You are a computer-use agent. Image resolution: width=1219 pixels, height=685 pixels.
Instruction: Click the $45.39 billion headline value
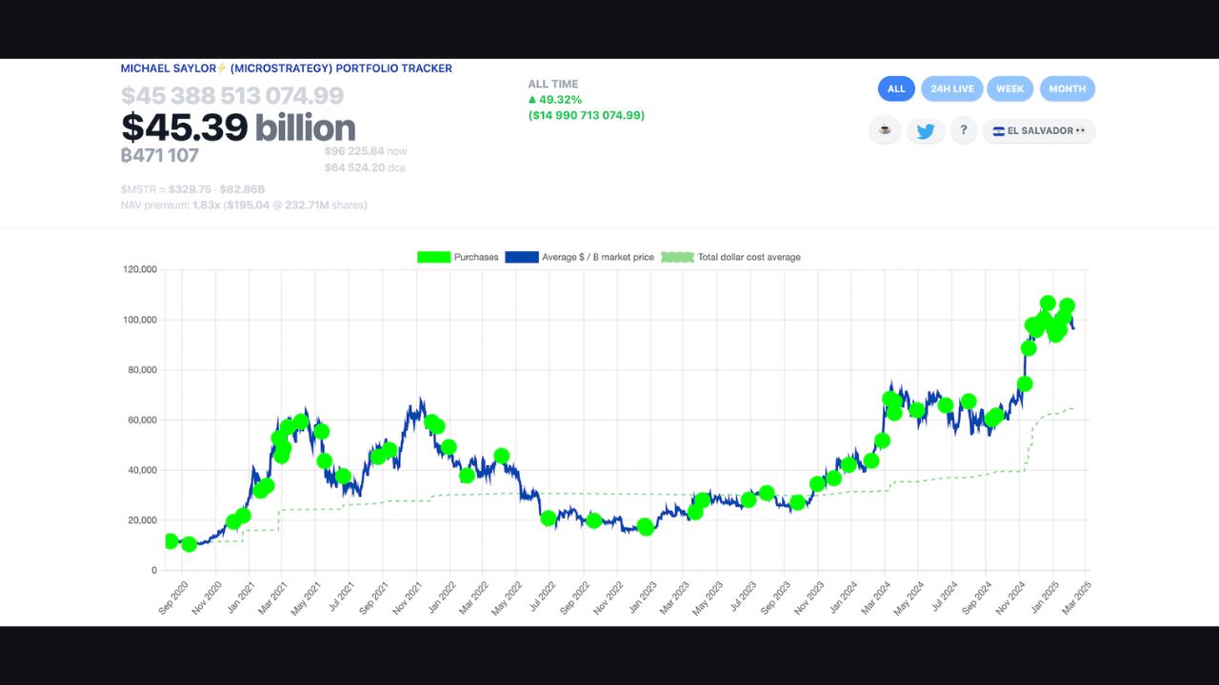pyautogui.click(x=238, y=127)
